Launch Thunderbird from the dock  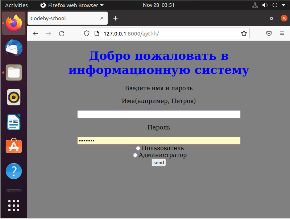pyautogui.click(x=13, y=47)
